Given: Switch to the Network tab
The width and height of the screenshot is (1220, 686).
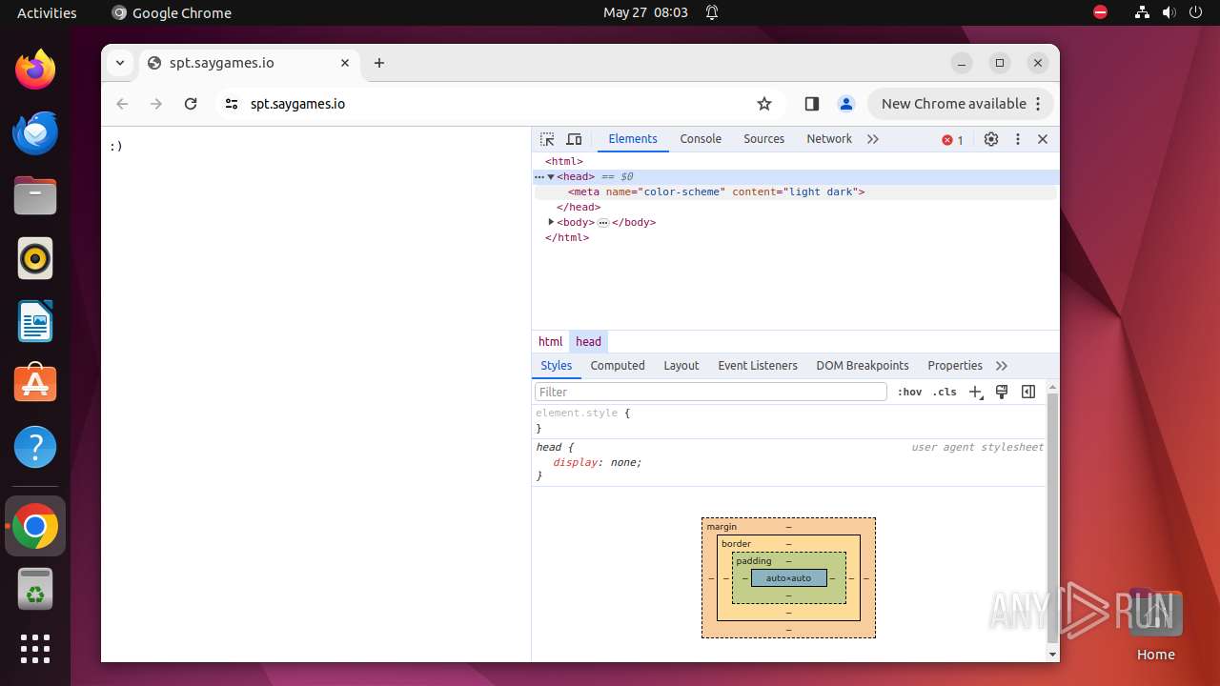Looking at the screenshot, I should [x=829, y=139].
